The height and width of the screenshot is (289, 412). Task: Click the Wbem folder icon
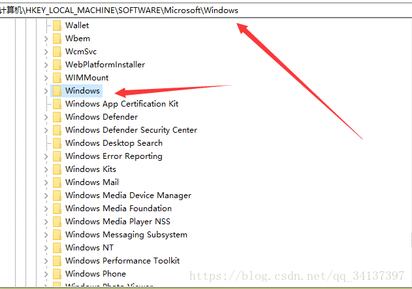tap(57, 39)
